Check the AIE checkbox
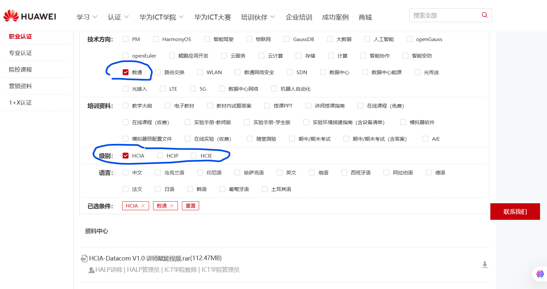Image resolution: width=547 pixels, height=289 pixels. 425,139
